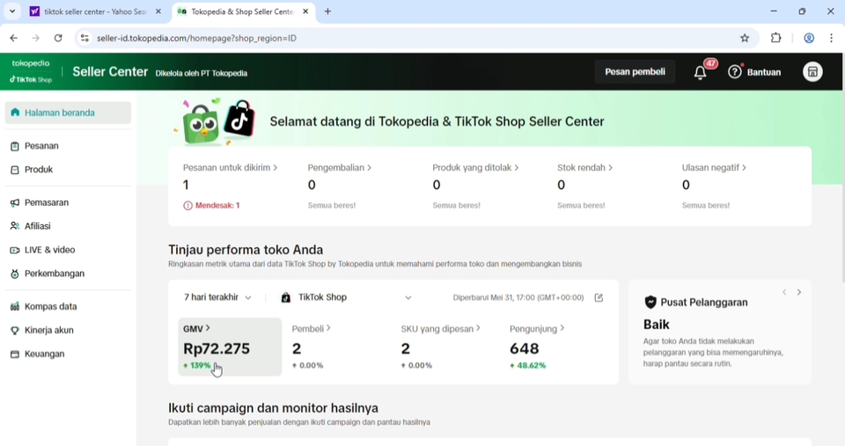
Task: Bookmark this page with the star icon
Action: tap(745, 38)
